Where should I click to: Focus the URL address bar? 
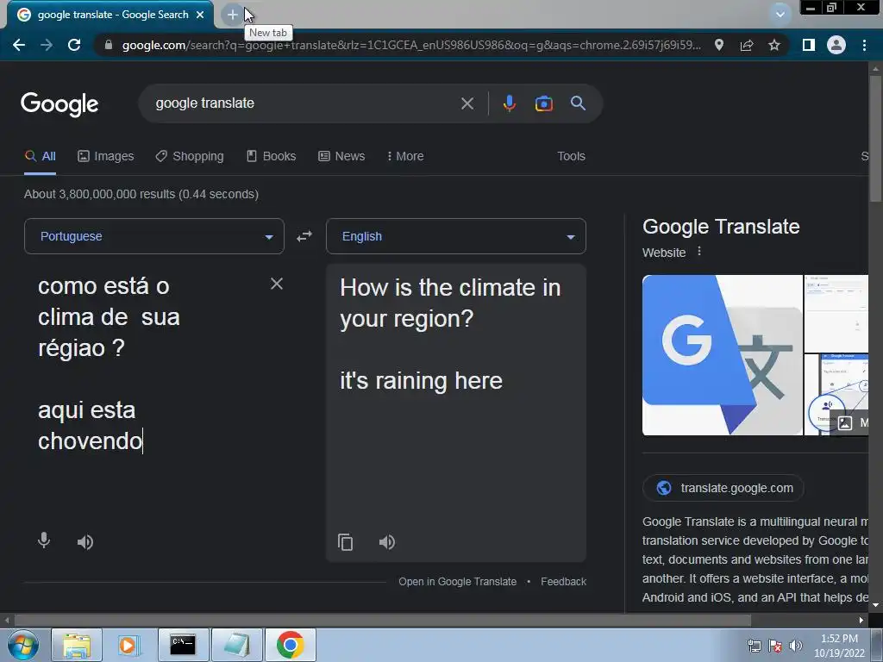pos(411,45)
